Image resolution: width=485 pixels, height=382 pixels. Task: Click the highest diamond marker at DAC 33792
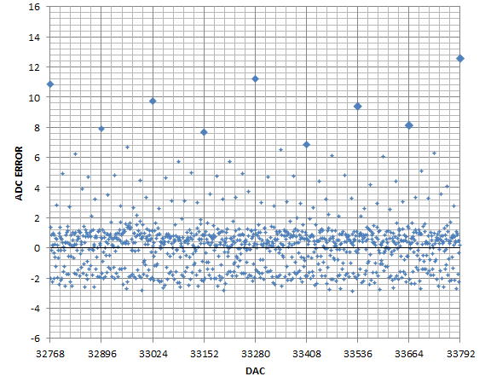(460, 59)
